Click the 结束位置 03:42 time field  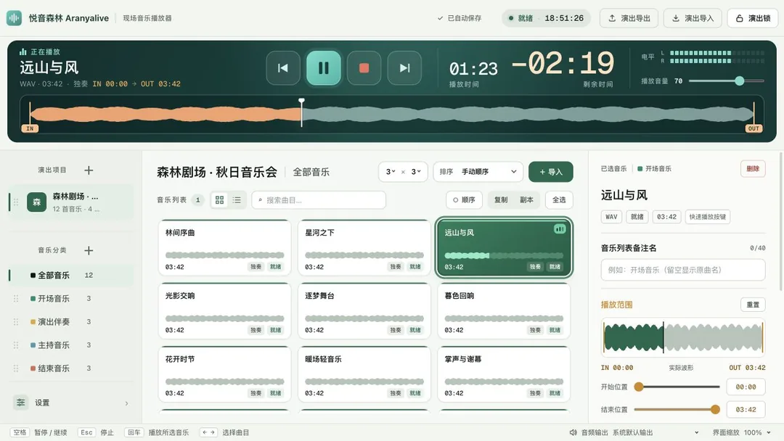click(x=746, y=410)
